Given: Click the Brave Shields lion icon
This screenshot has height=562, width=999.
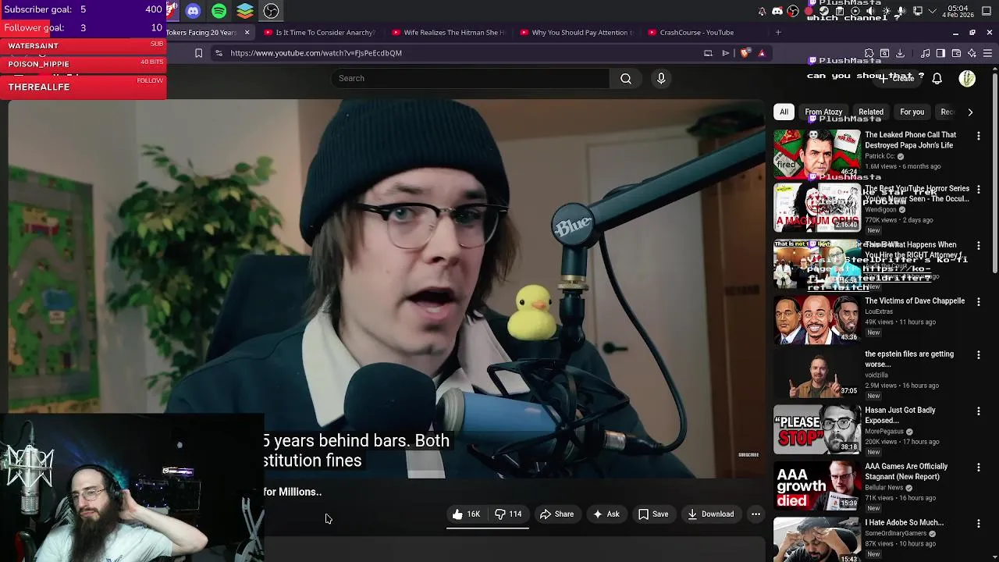Looking at the screenshot, I should tap(745, 53).
